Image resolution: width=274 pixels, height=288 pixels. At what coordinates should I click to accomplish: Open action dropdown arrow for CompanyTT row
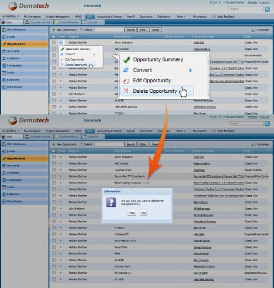(x=60, y=235)
